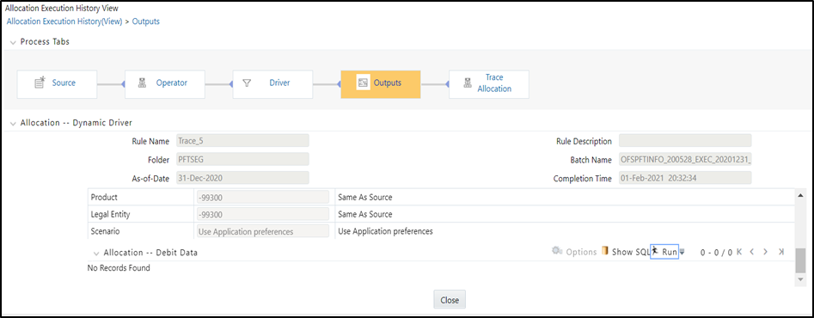Image resolution: width=814 pixels, height=318 pixels.
Task: Click the Show SQL orange icon
Action: click(605, 251)
